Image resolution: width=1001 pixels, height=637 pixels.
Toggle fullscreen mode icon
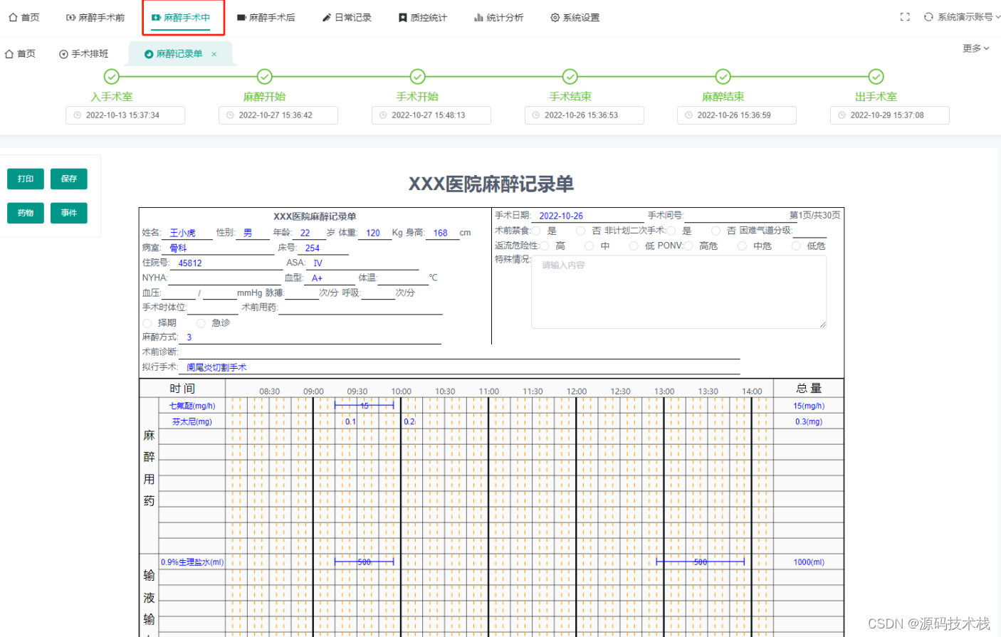tap(905, 17)
